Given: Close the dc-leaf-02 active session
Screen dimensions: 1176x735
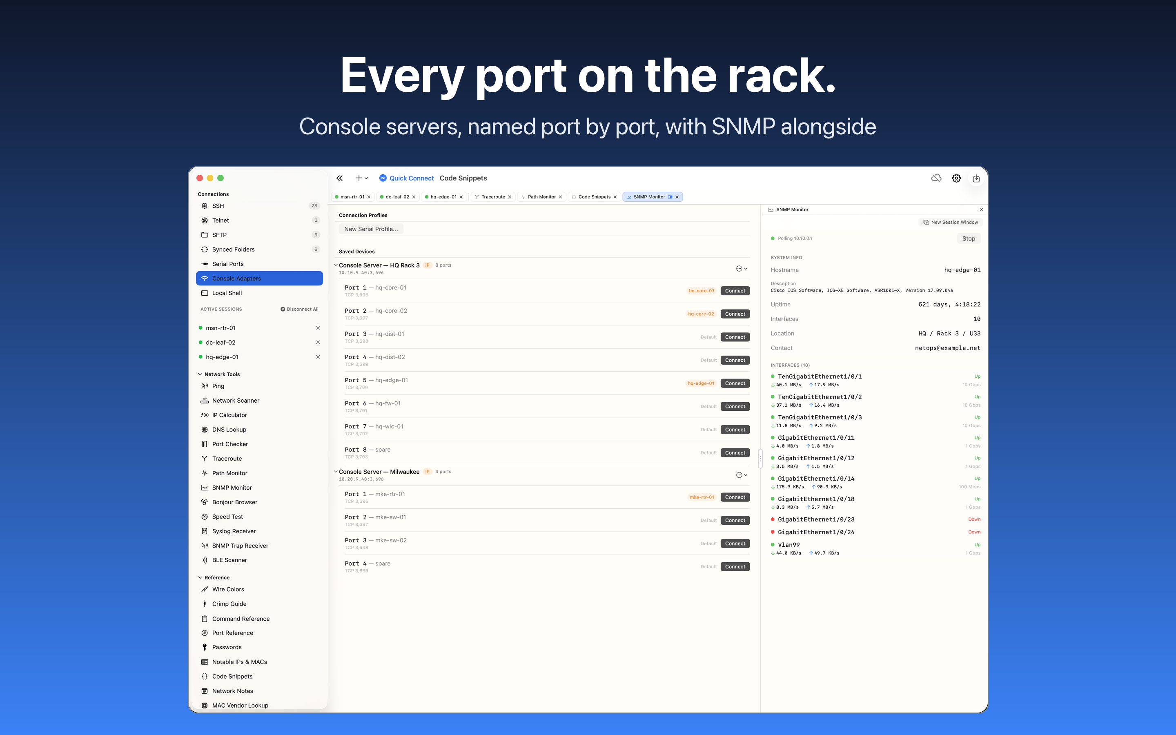Looking at the screenshot, I should [x=318, y=343].
